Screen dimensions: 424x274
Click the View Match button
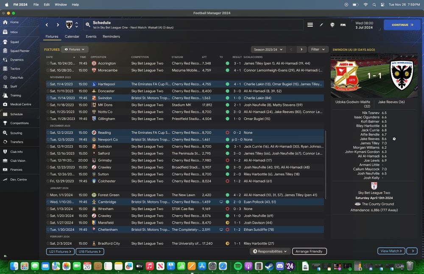pos(391,251)
